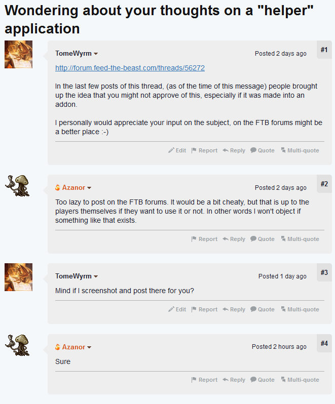
Task: Click Azanor's flame badge icon in post #2
Action: pyautogui.click(x=58, y=188)
